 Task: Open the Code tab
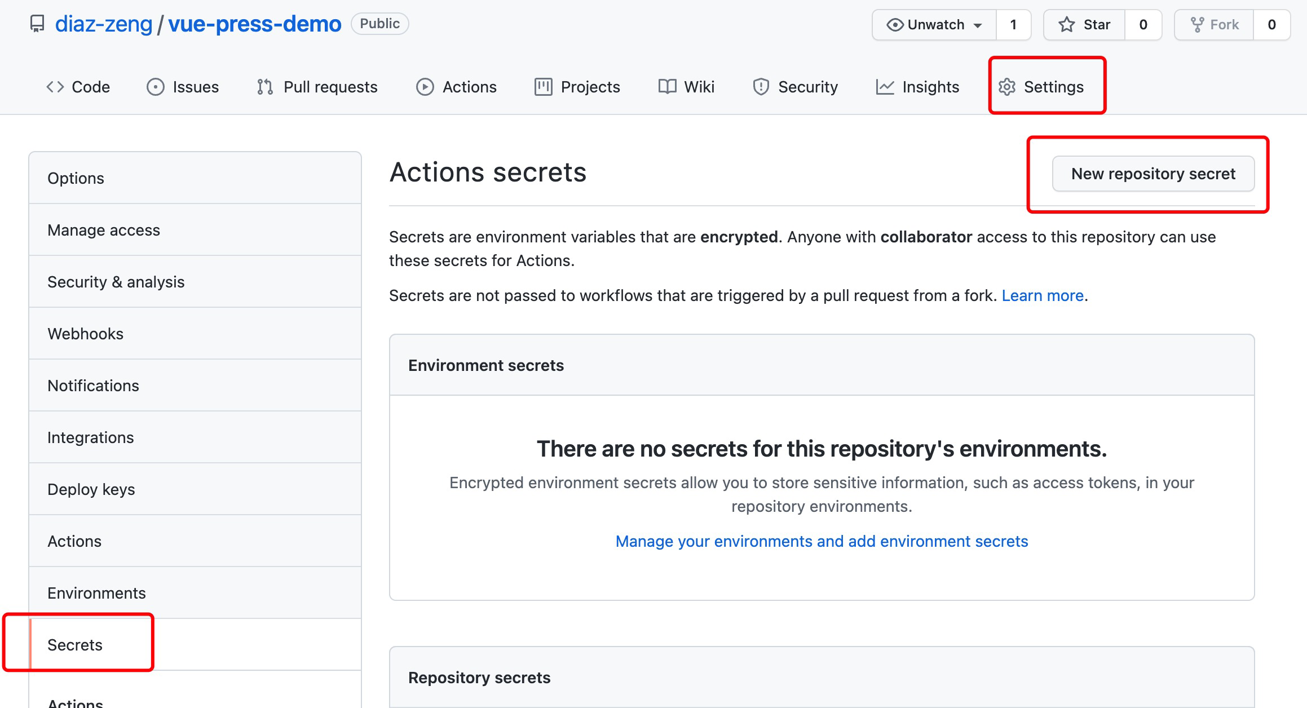click(78, 87)
